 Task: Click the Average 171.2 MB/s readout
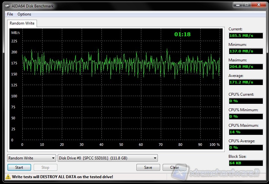coord(246,82)
